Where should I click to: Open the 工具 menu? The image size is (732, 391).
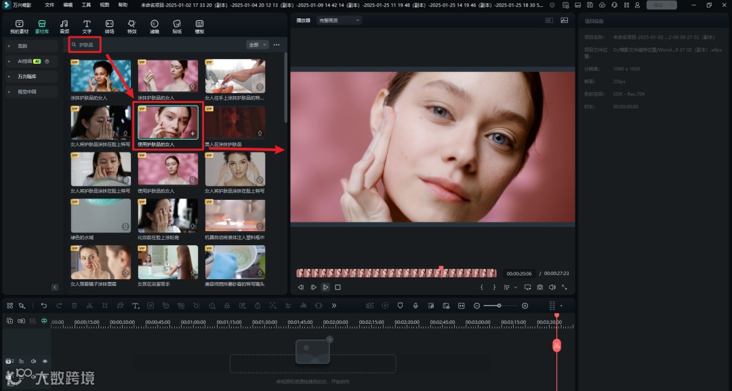coord(86,5)
